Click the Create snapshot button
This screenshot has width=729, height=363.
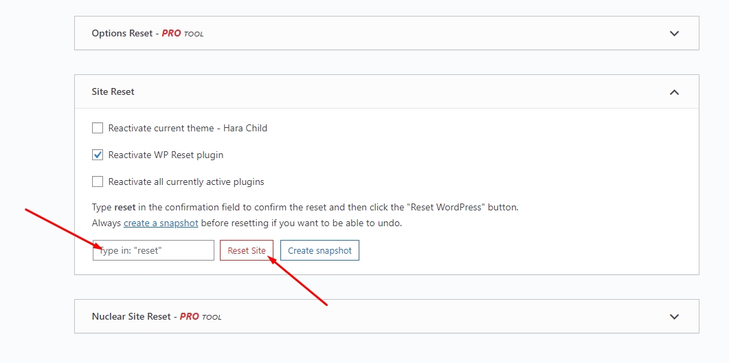click(319, 250)
